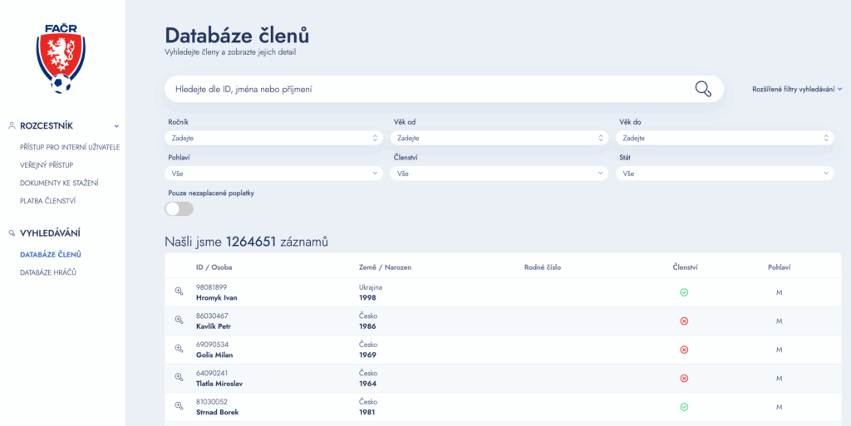Click the search magnifier icon
This screenshot has width=851, height=426.
pos(703,89)
